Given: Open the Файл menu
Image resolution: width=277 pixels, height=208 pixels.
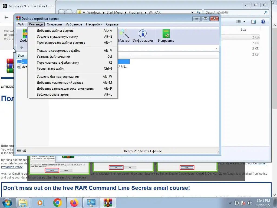Looking at the screenshot, I should pos(22,24).
